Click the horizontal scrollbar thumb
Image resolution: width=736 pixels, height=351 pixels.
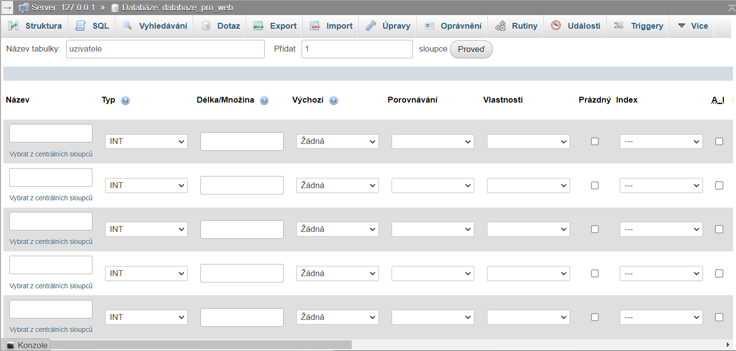pyautogui.click(x=200, y=345)
